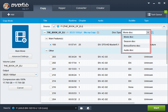Select radio button for title 214
The image size is (168, 112).
click(50, 81)
